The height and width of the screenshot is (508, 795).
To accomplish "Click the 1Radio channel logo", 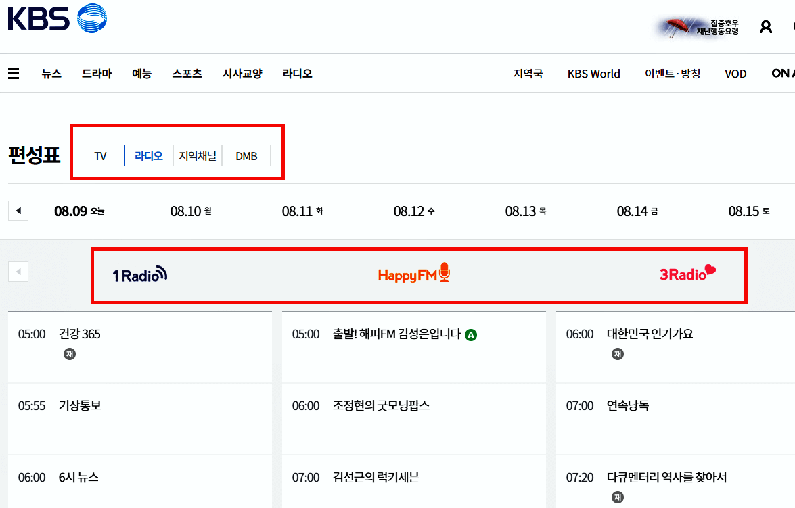I will point(140,274).
